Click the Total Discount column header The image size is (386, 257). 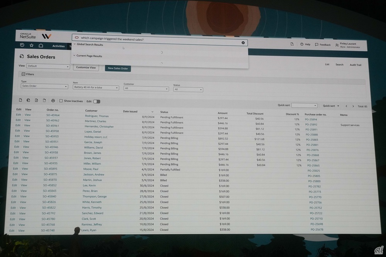click(255, 113)
